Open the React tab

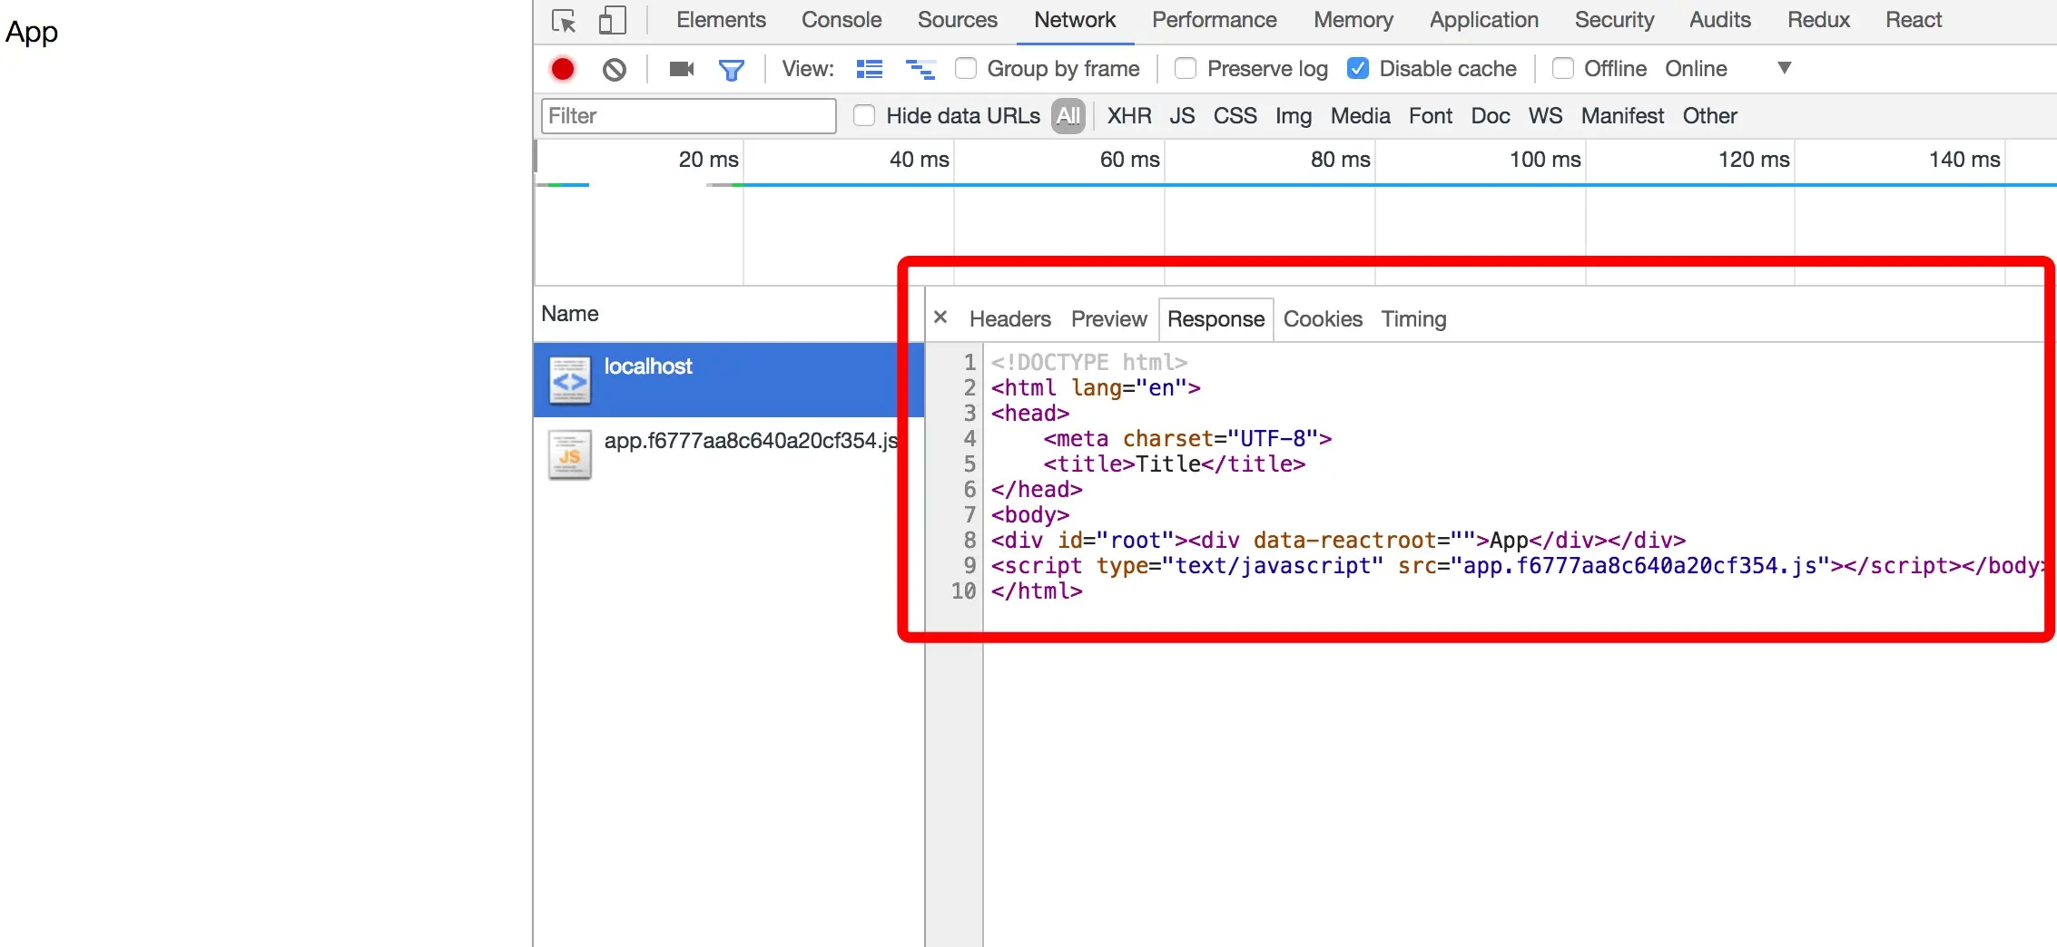[1914, 20]
